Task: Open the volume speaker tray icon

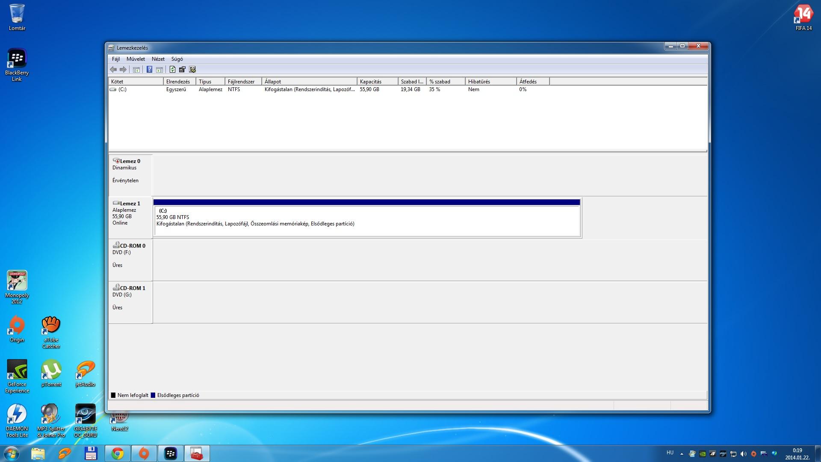Action: point(744,454)
